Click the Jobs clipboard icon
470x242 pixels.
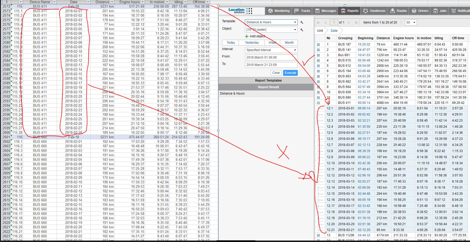pos(436,11)
